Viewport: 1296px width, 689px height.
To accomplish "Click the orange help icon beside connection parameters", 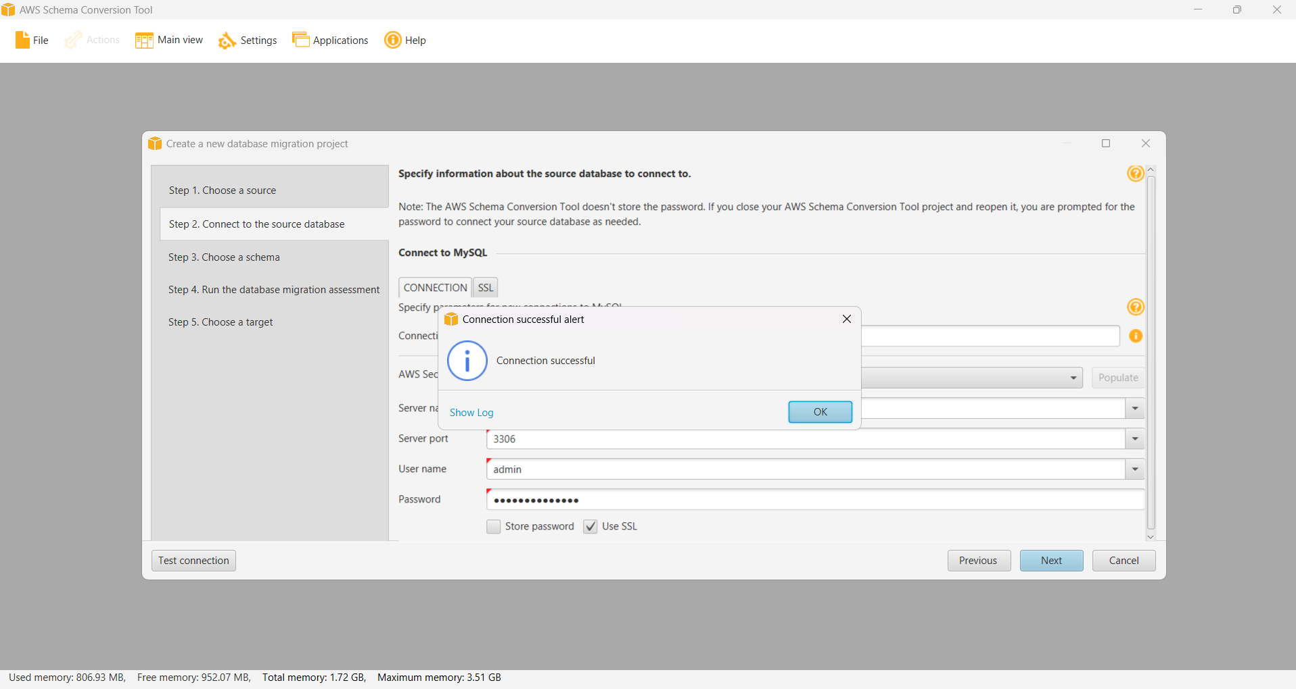I will tap(1135, 307).
